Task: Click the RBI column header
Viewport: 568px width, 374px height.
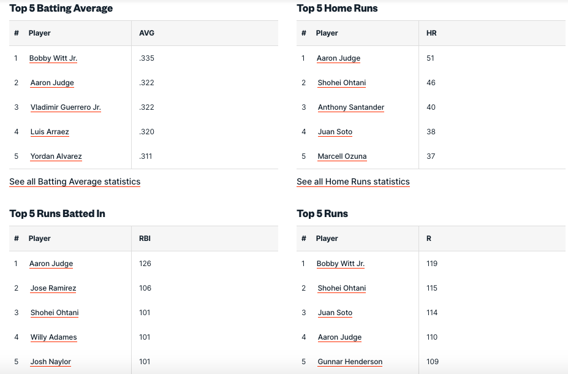Action: point(145,239)
